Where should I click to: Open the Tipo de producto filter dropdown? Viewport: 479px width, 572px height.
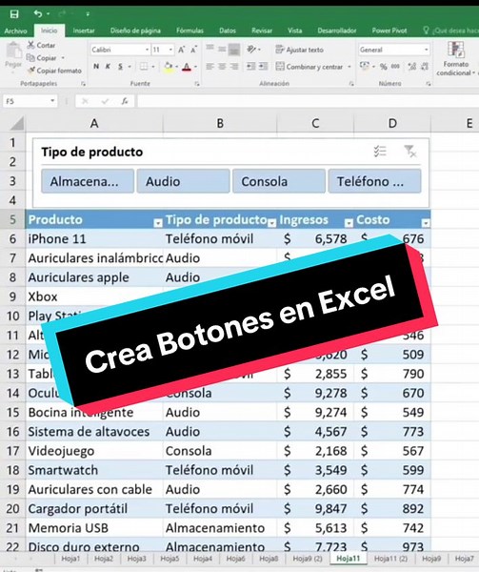[x=271, y=223]
